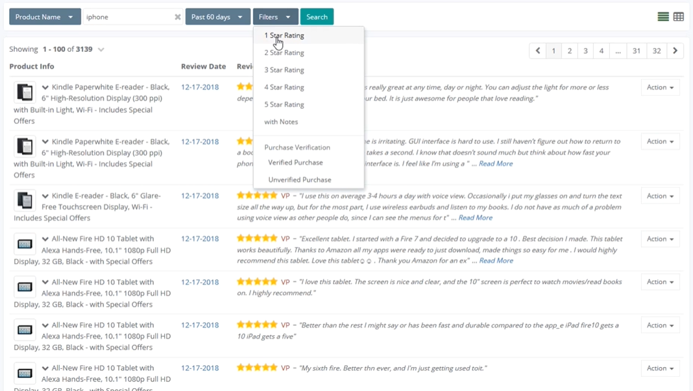Click the Kindle E-reader Black thumbnail image
Viewport: 693px width, 391px height.
point(24,199)
